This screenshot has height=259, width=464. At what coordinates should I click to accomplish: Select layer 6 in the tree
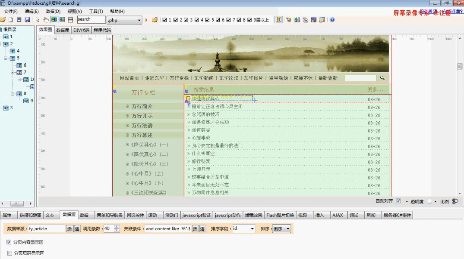point(22,65)
